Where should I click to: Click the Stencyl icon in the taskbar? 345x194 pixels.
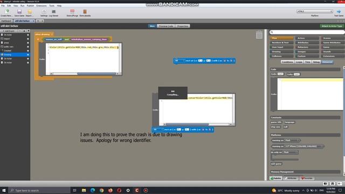[137, 190]
